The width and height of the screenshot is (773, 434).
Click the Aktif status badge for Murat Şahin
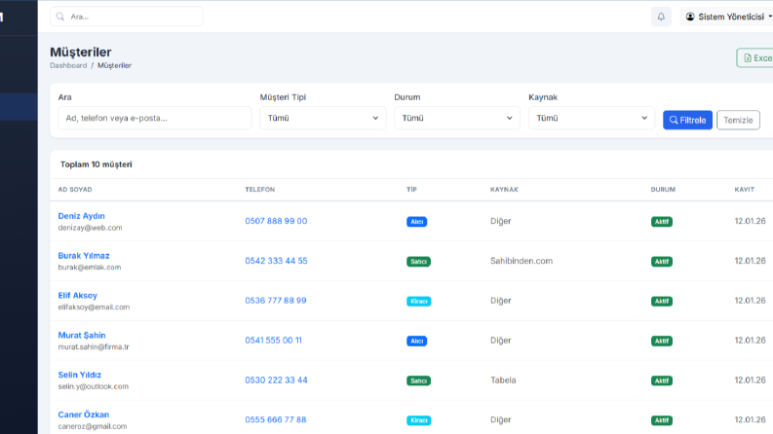[662, 341]
